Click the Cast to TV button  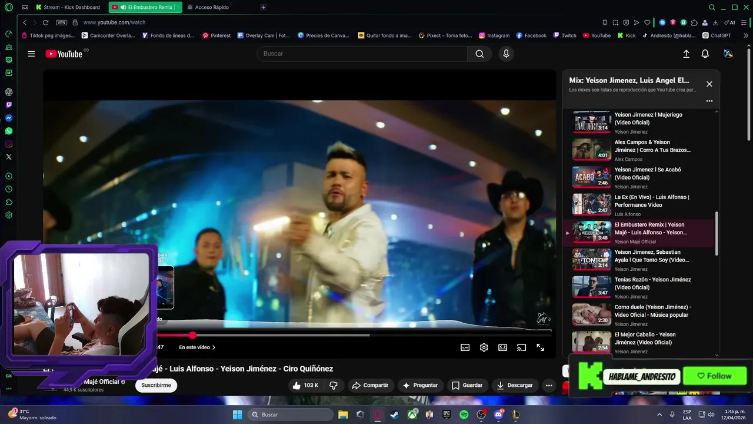(x=521, y=347)
